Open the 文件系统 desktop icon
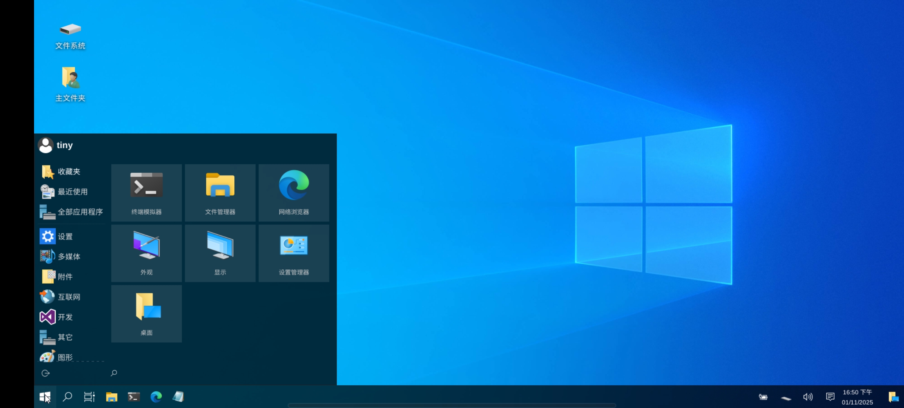 [70, 36]
